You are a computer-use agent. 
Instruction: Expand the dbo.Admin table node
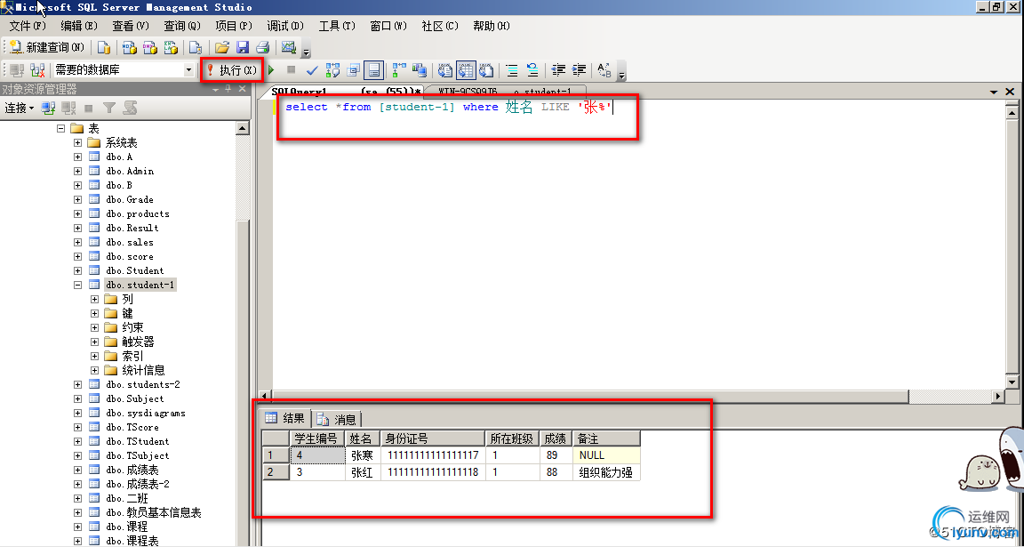77,172
